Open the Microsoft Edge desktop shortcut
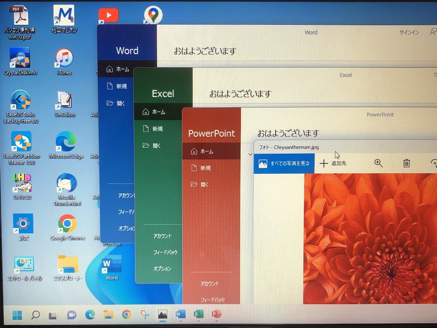The image size is (437, 328). (66, 145)
